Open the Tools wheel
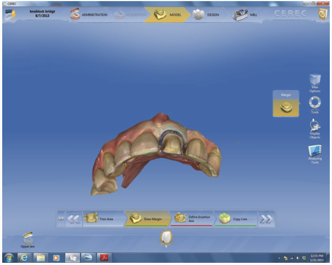 click(x=315, y=104)
